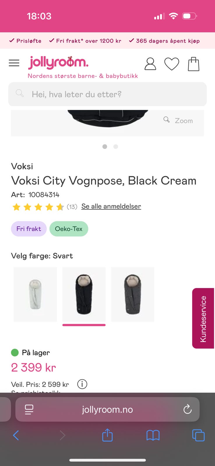The height and width of the screenshot is (466, 215).
Task: Zoom the product image
Action: [x=178, y=121]
